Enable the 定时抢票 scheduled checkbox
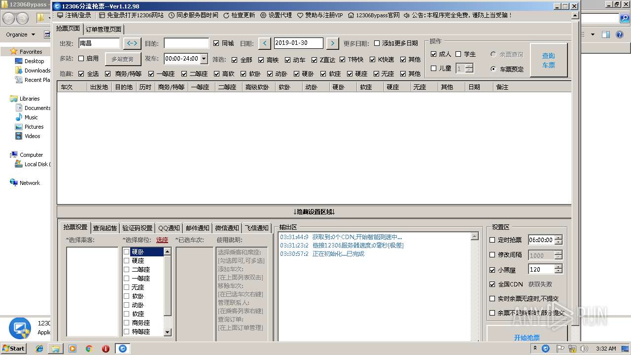The height and width of the screenshot is (355, 631). [492, 240]
